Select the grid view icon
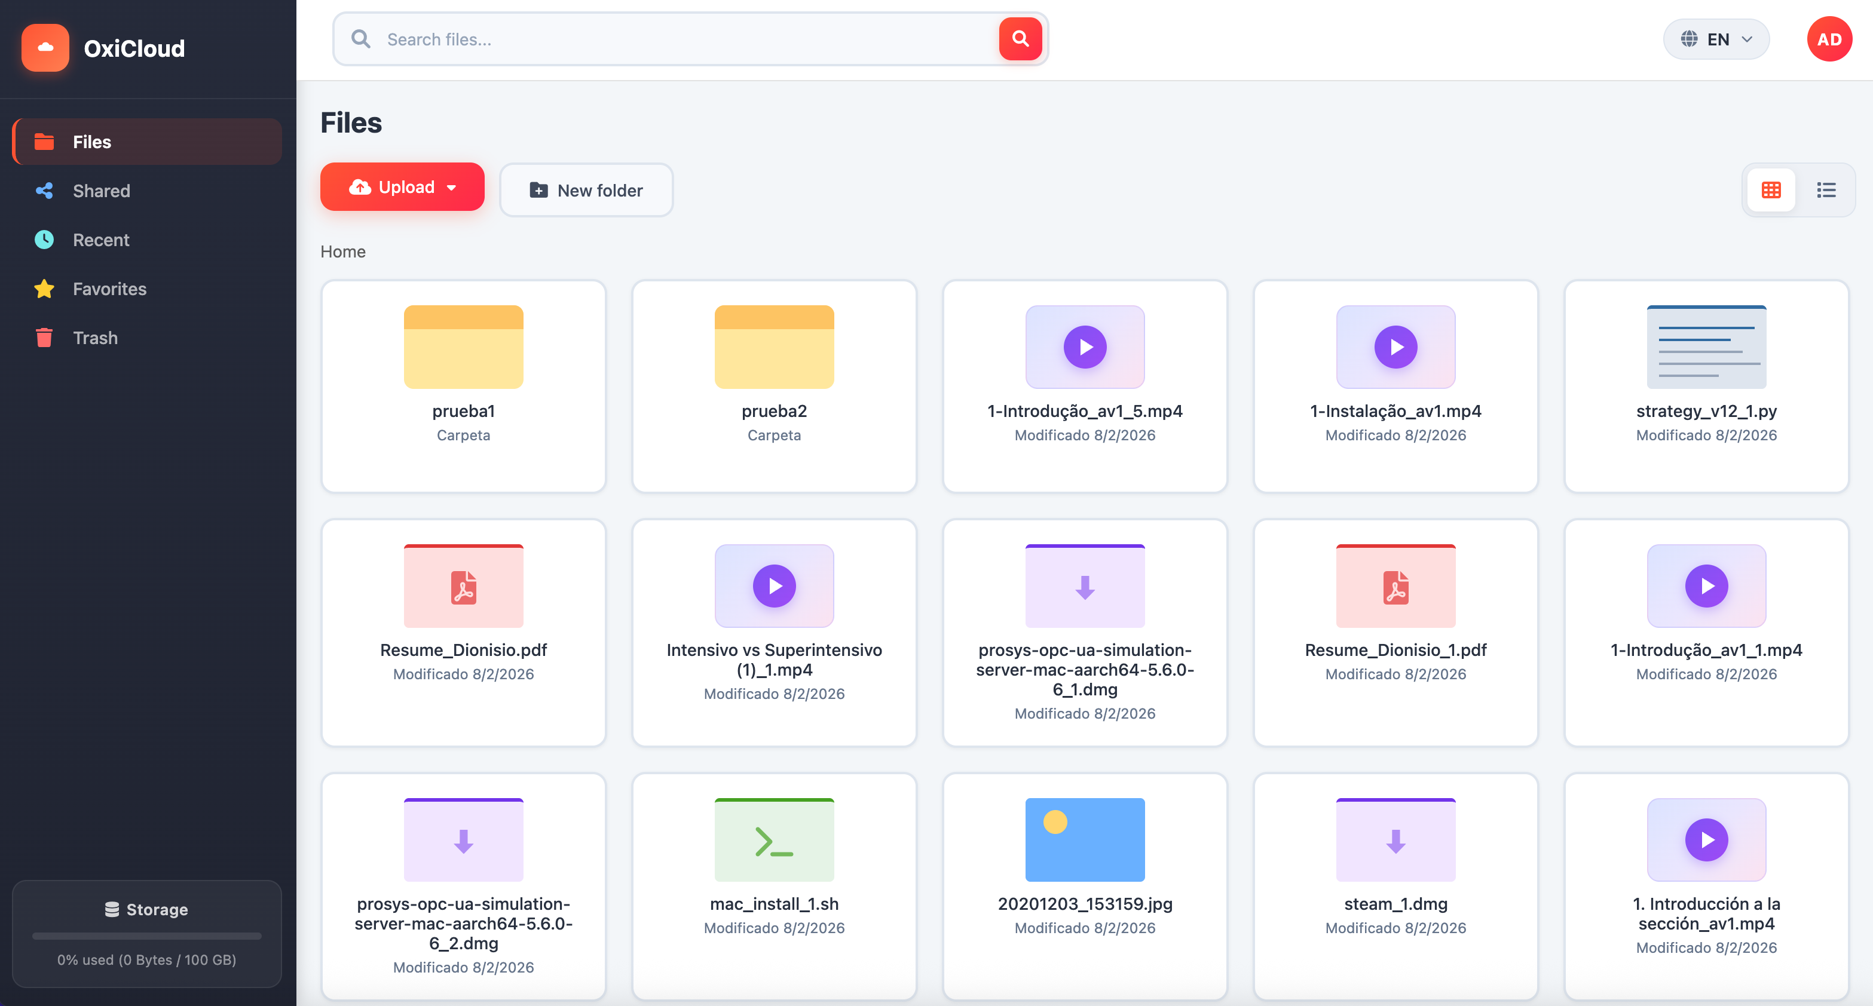 point(1771,190)
